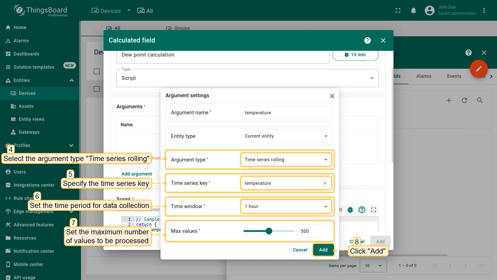This screenshot has height=280, width=497.
Task: Click the search icon in details panel
Action: (480, 100)
